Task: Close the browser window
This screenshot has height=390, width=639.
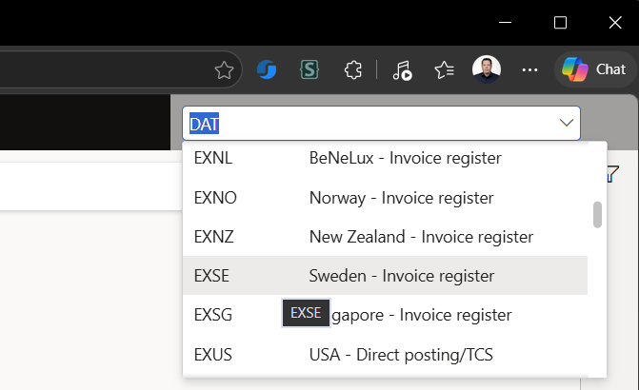Action: point(615,23)
